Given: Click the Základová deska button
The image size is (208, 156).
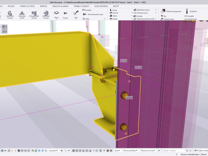Looking at the screenshot, I should coord(141,10).
